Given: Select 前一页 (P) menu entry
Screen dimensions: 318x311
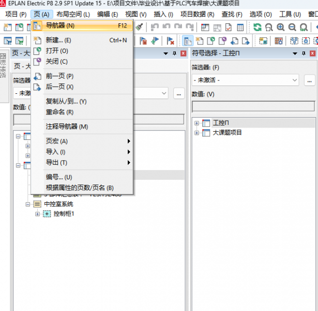Looking at the screenshot, I should click(x=82, y=76).
